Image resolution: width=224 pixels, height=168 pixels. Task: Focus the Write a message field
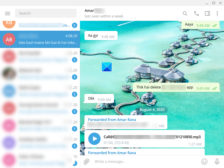point(146,162)
